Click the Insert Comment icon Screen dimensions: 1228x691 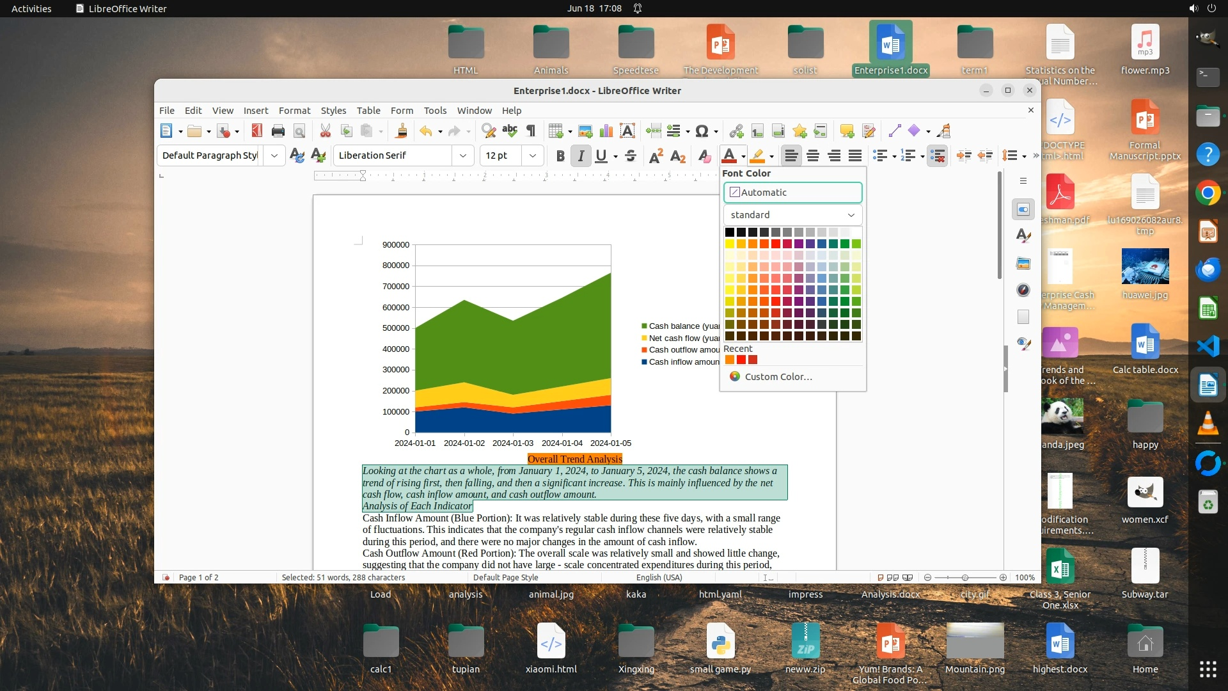tap(847, 131)
